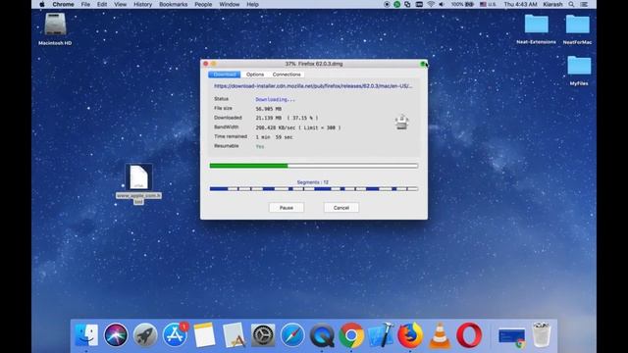
Task: Open the Chrome application menu
Action: click(x=63, y=4)
